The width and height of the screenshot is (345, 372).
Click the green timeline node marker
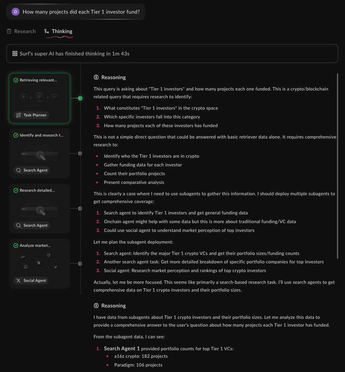click(80, 98)
